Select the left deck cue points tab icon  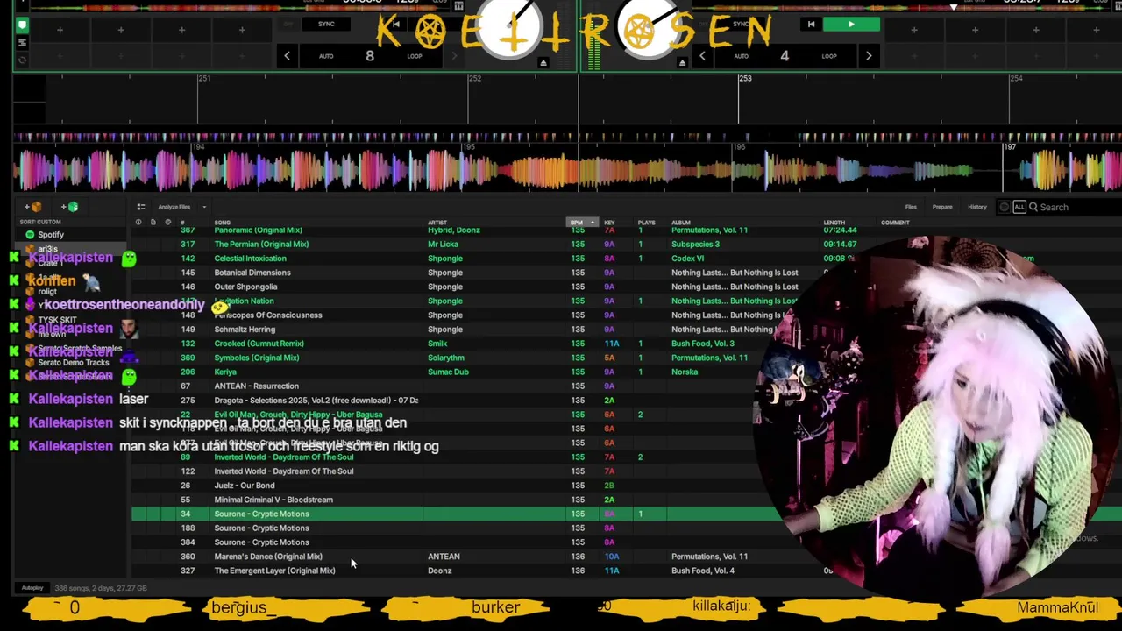tap(22, 25)
